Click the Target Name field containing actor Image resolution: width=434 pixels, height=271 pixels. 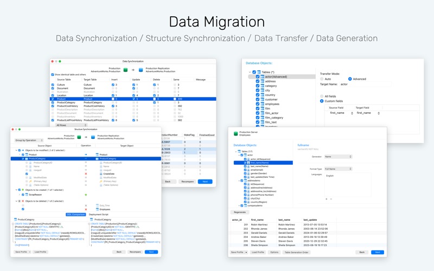[365, 84]
